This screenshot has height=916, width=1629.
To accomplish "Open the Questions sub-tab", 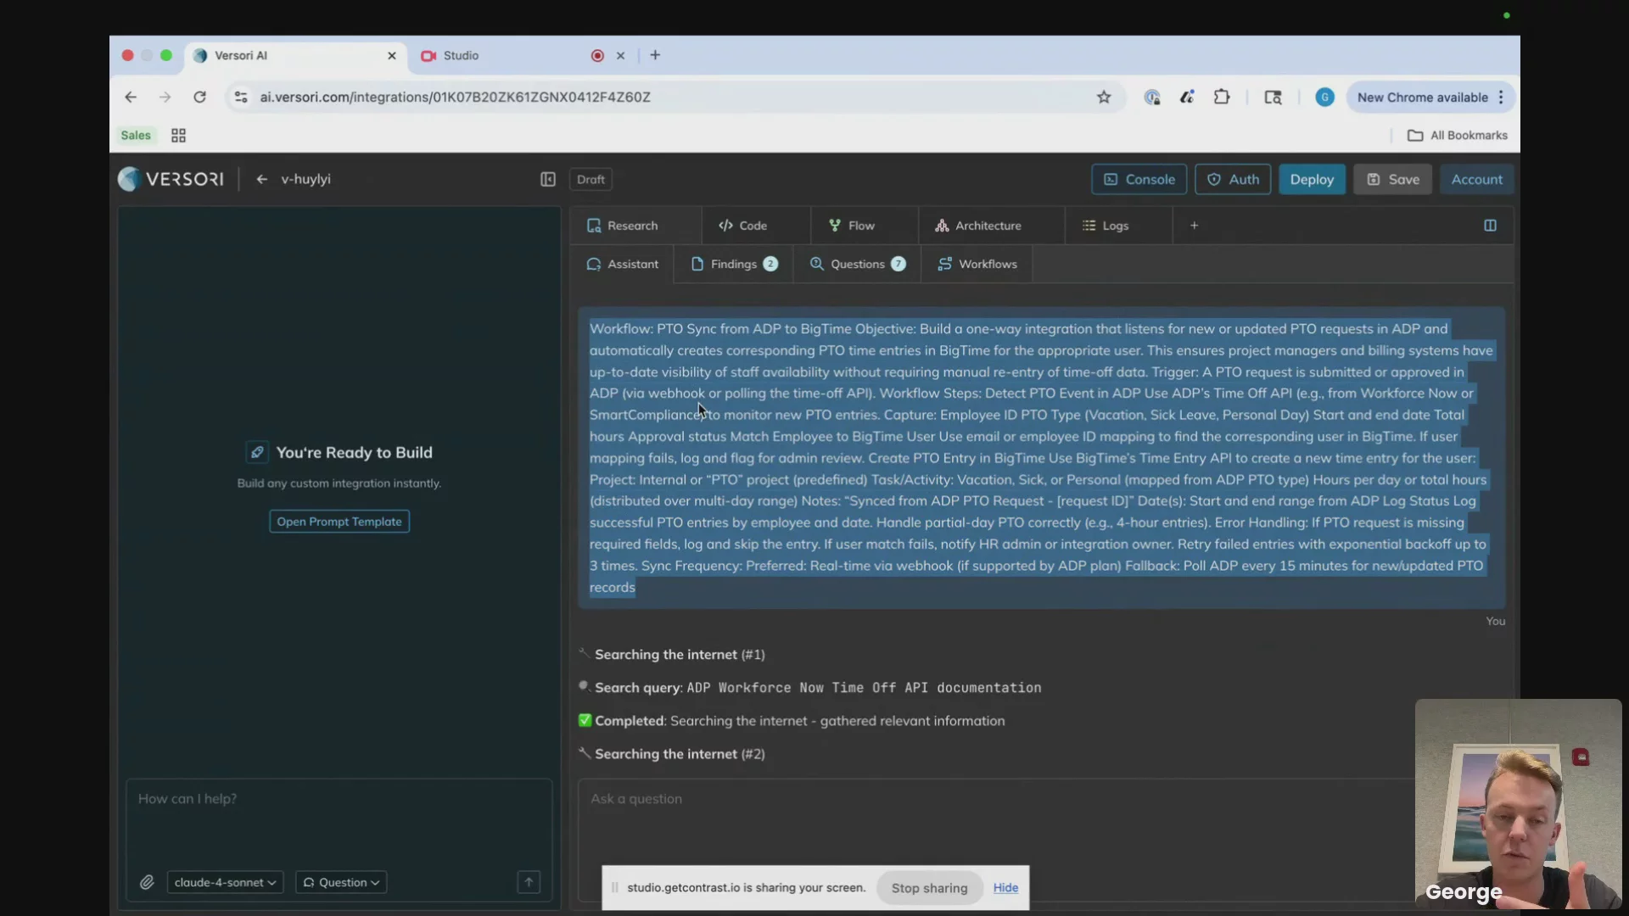I will 858,265.
